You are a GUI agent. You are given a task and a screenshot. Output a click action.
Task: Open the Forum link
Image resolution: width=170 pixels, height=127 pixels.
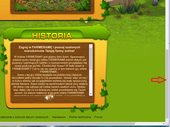[x=98, y=117]
